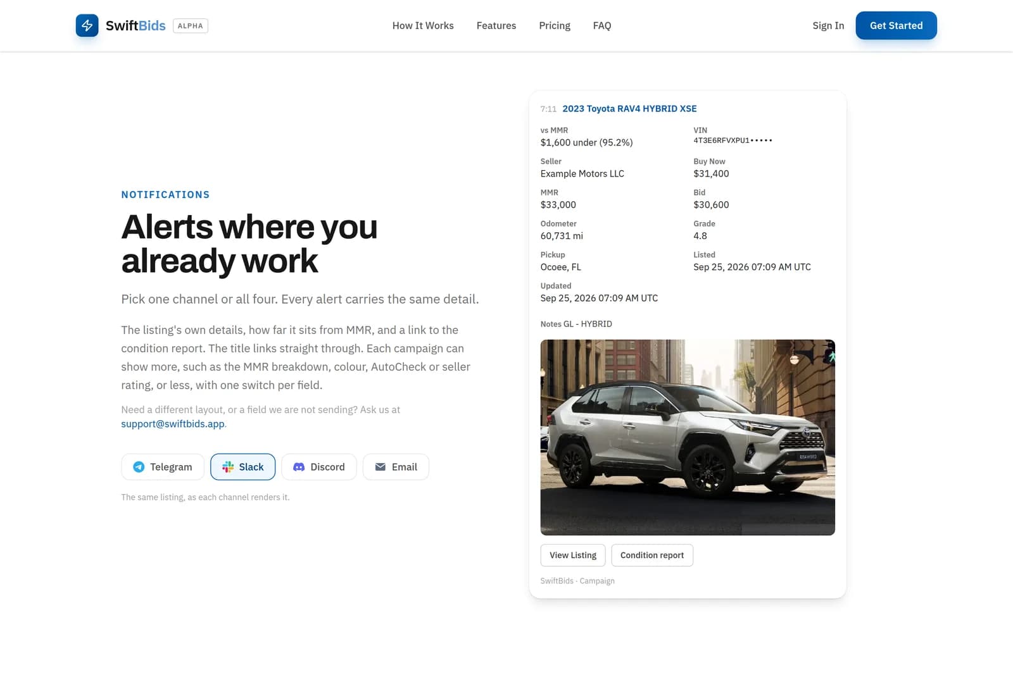
Task: Open the How It Works nav item
Action: pos(423,25)
